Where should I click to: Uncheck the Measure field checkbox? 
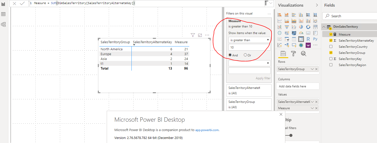[x=331, y=34]
